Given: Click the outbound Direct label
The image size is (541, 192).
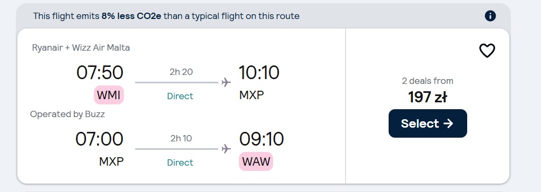Looking at the screenshot, I should pyautogui.click(x=180, y=96).
